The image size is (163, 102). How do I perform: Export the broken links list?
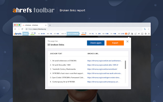(x=115, y=43)
